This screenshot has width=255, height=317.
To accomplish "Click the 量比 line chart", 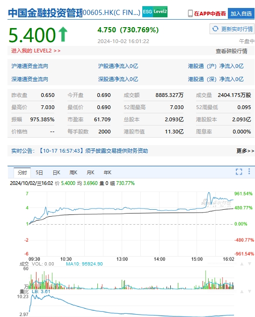I will point(131,306).
